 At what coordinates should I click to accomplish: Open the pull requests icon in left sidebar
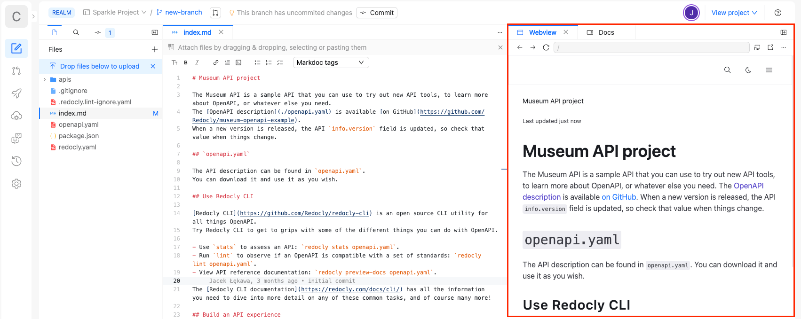(x=16, y=71)
